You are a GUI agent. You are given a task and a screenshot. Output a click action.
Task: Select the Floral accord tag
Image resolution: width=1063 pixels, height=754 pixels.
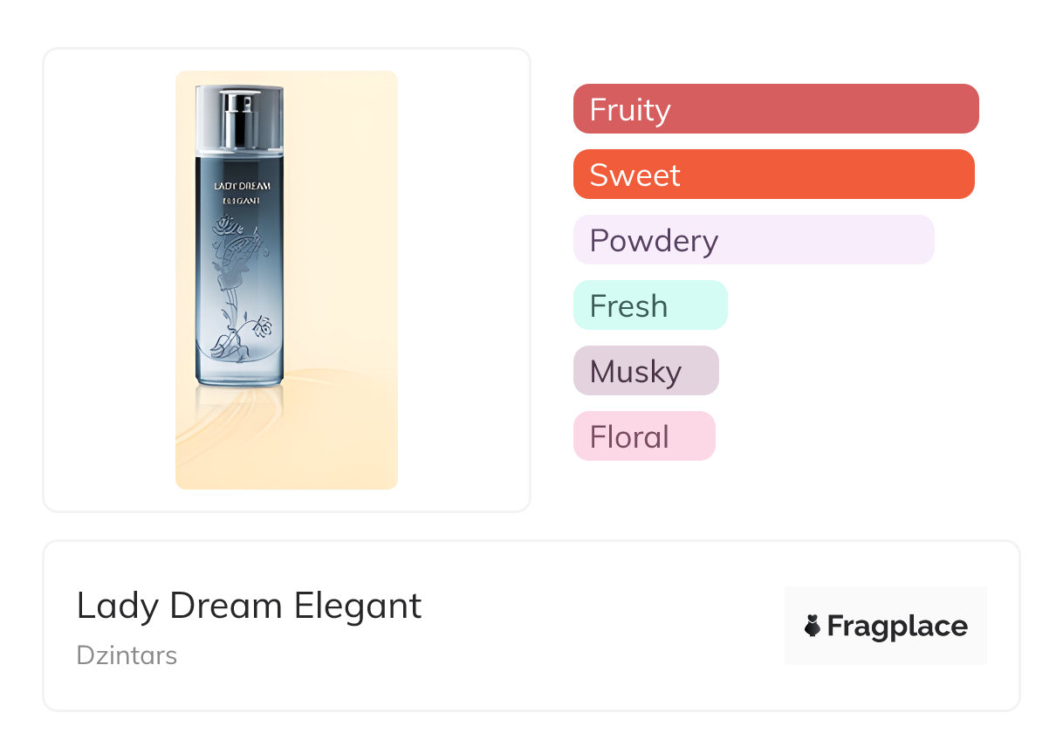[x=644, y=436]
